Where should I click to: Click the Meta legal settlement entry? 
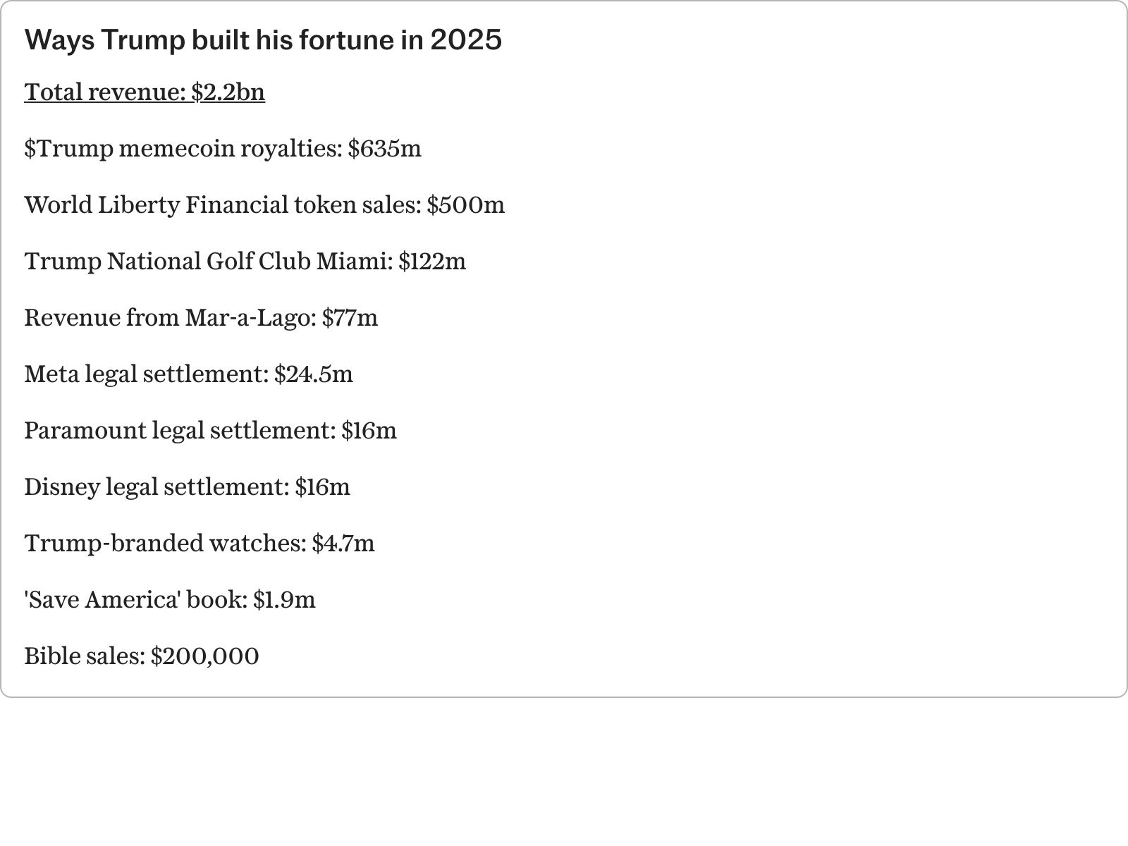click(188, 374)
